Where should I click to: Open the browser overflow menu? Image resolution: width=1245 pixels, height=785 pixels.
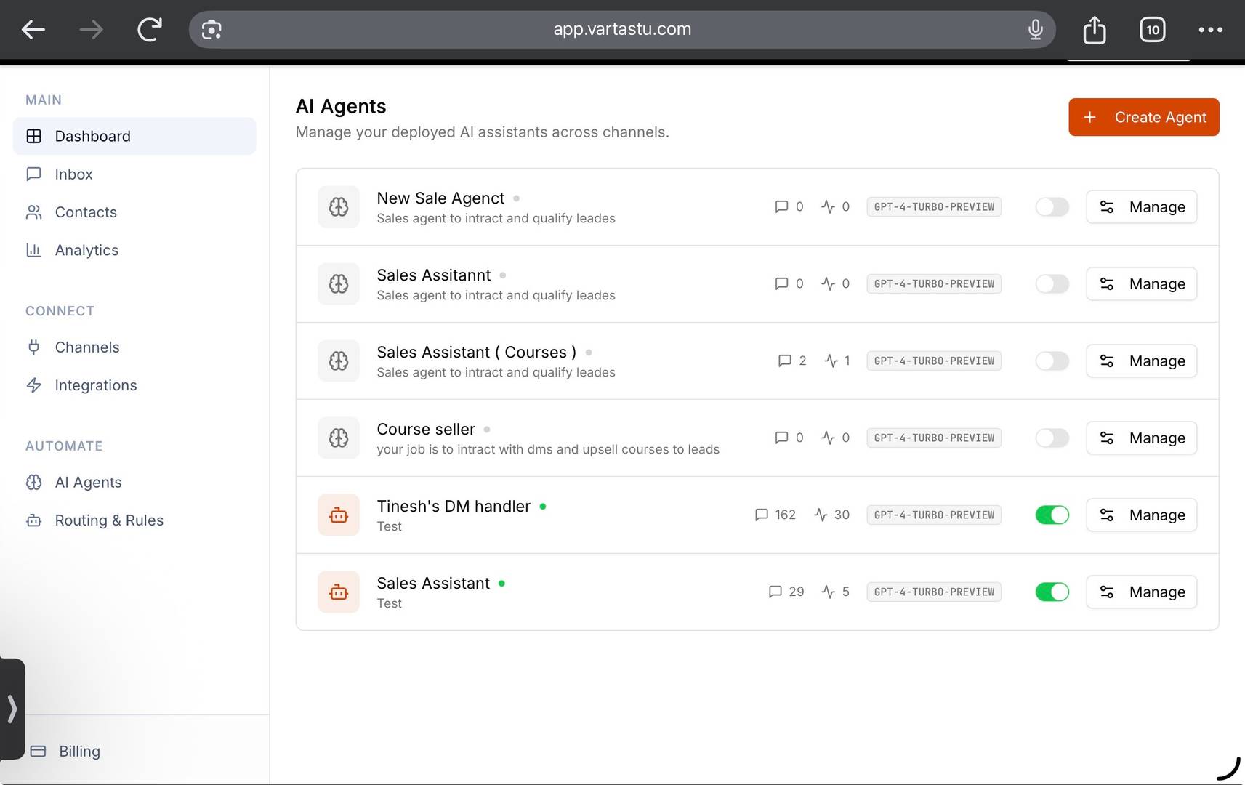1210,29
